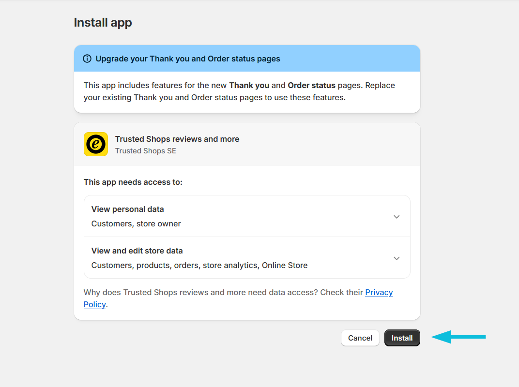This screenshot has height=387, width=519.
Task: Expand the View personal data chevron
Action: (x=397, y=217)
